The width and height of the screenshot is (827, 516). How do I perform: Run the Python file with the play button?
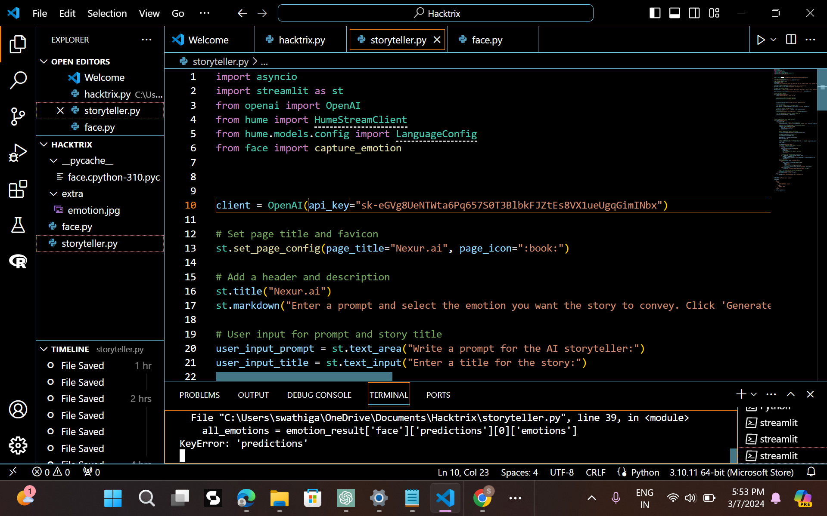pos(761,40)
